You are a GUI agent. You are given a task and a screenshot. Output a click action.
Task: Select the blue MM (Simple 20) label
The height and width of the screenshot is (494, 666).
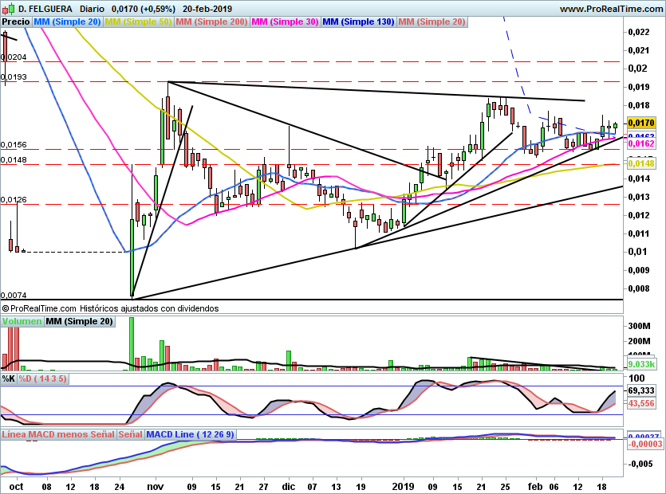click(67, 22)
